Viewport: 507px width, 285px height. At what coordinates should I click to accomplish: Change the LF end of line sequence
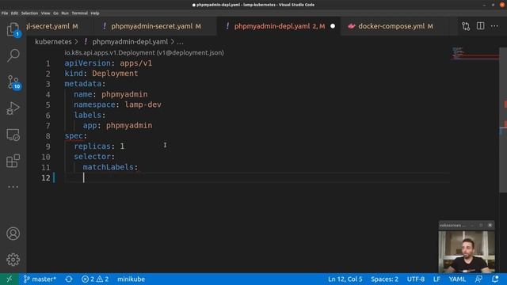(x=436, y=279)
